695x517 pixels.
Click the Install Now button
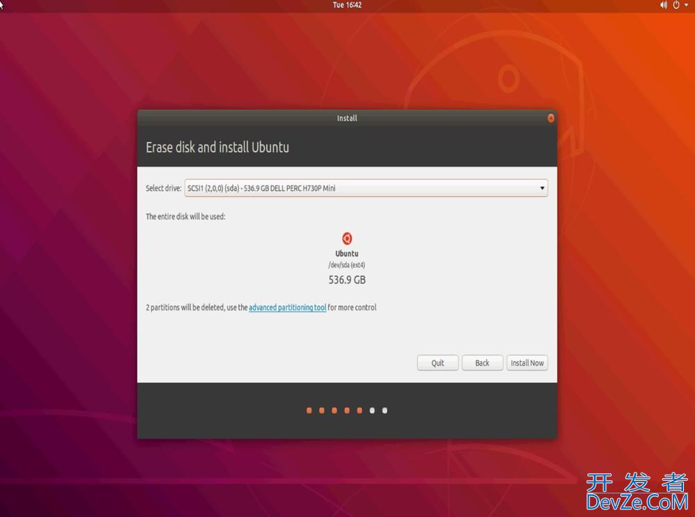[x=527, y=362]
